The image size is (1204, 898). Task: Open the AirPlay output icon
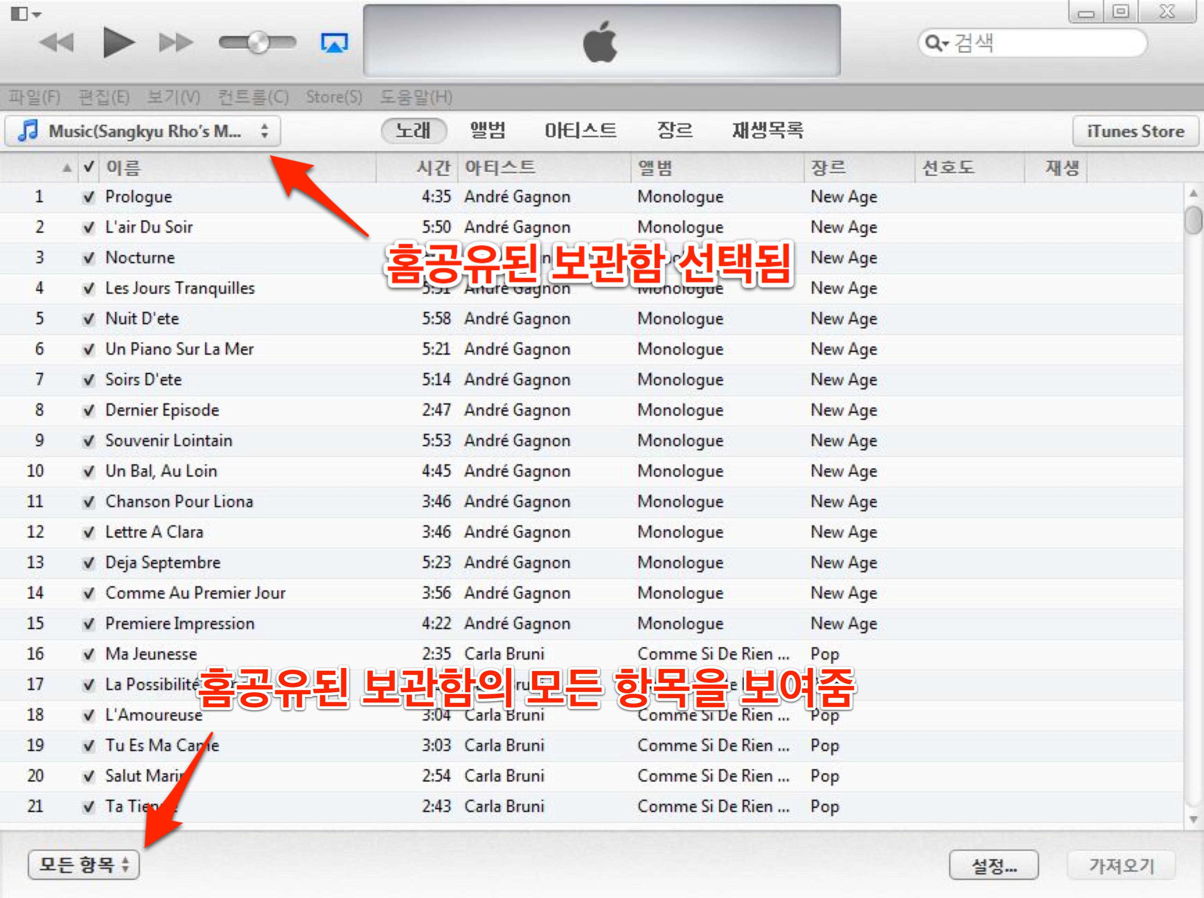coord(334,42)
